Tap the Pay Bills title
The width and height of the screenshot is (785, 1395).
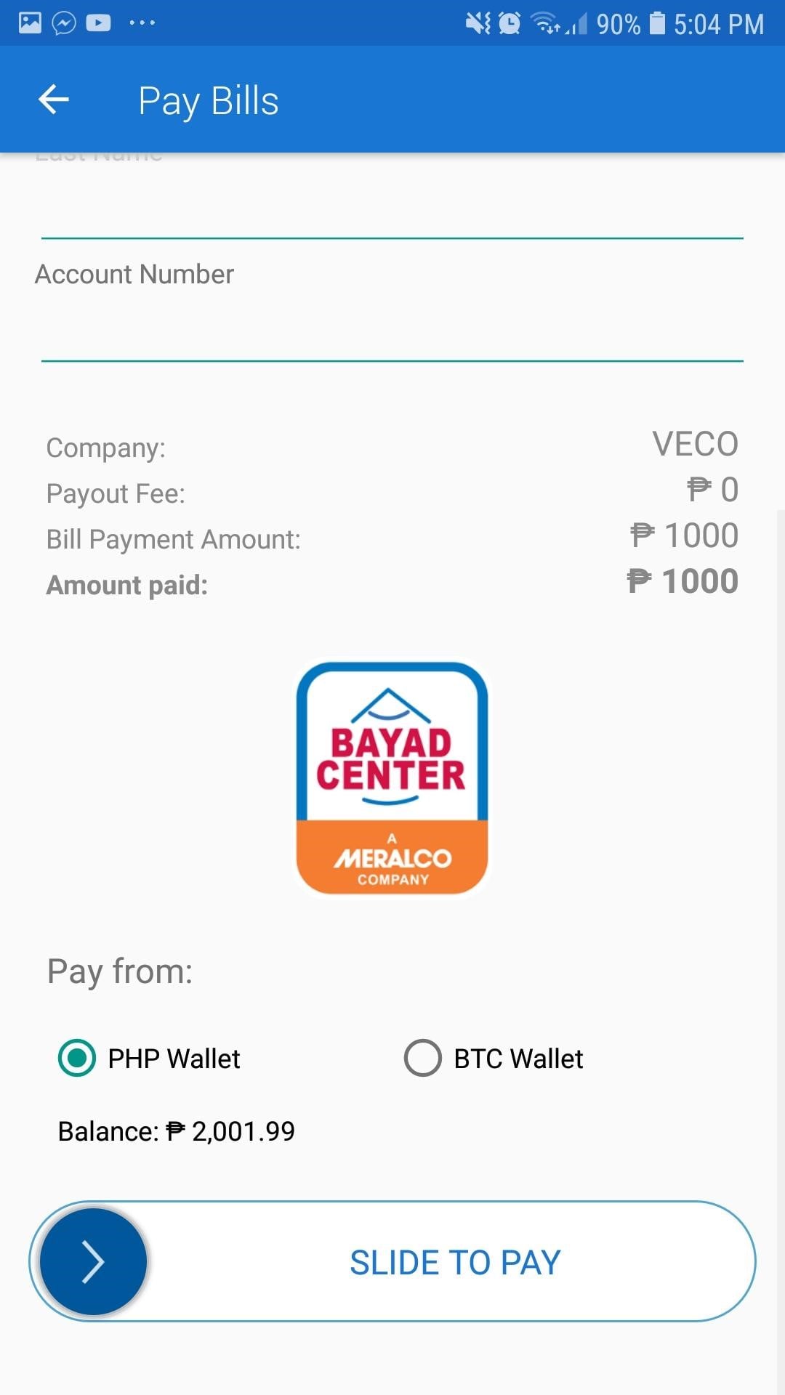tap(209, 100)
